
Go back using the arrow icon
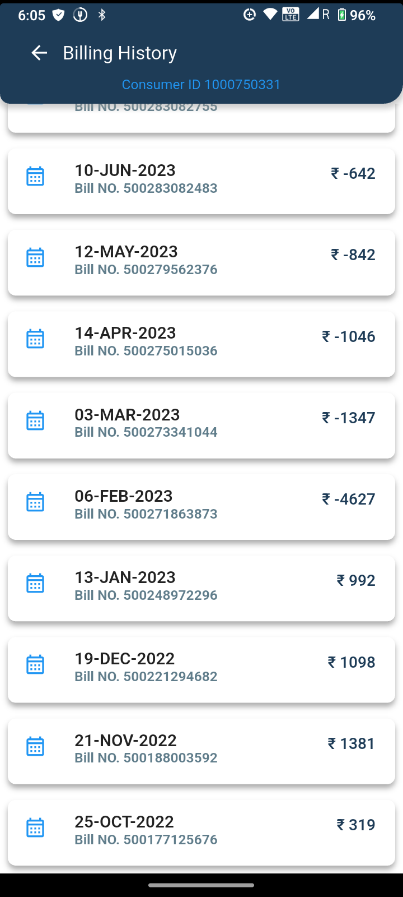click(39, 53)
